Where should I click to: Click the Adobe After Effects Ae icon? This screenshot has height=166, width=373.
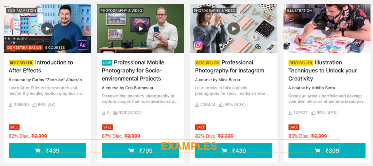[x=83, y=45]
